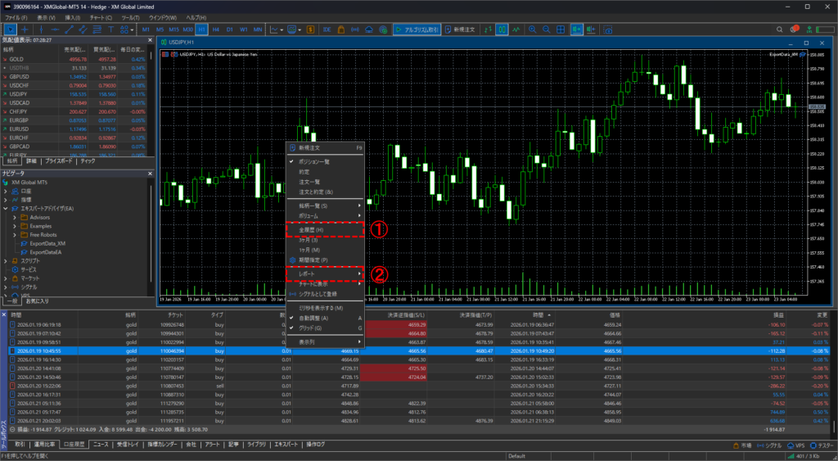Click the zoom in magnifier icon
Image resolution: width=838 pixels, height=461 pixels.
533,29
